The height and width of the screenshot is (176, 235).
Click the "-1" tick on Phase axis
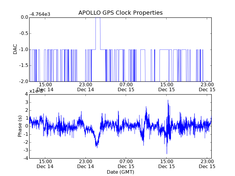coord(26,134)
